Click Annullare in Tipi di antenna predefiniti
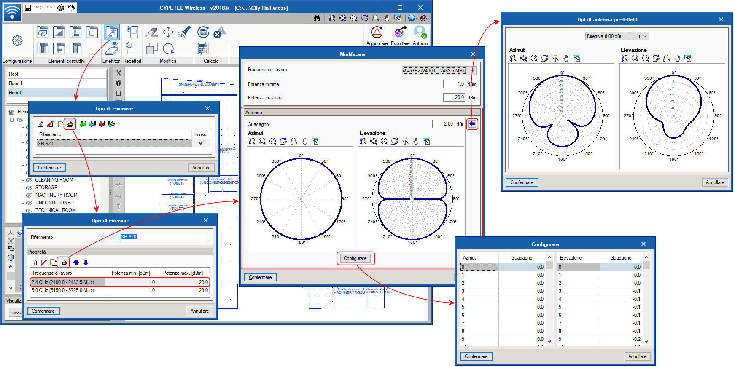This screenshot has height=367, width=735. pos(715,182)
